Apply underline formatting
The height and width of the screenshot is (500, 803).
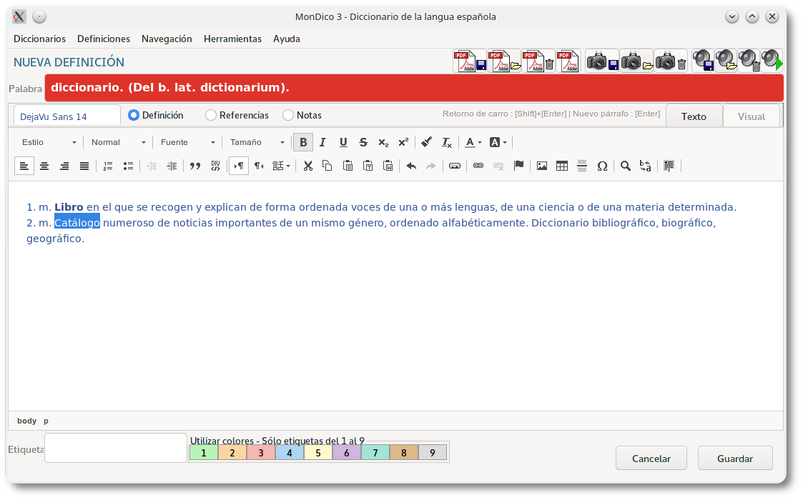[343, 142]
